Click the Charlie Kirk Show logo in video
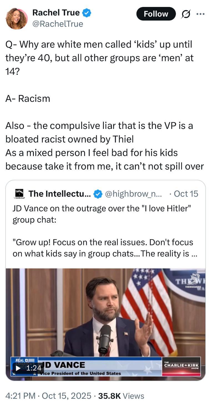Screen dimensions: 217x409 (181, 365)
